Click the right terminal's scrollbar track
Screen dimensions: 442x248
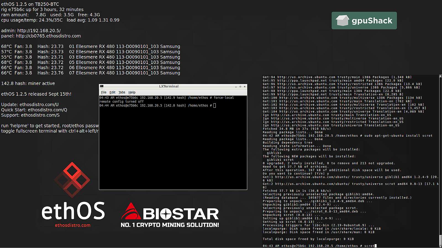pyautogui.click(x=440, y=161)
